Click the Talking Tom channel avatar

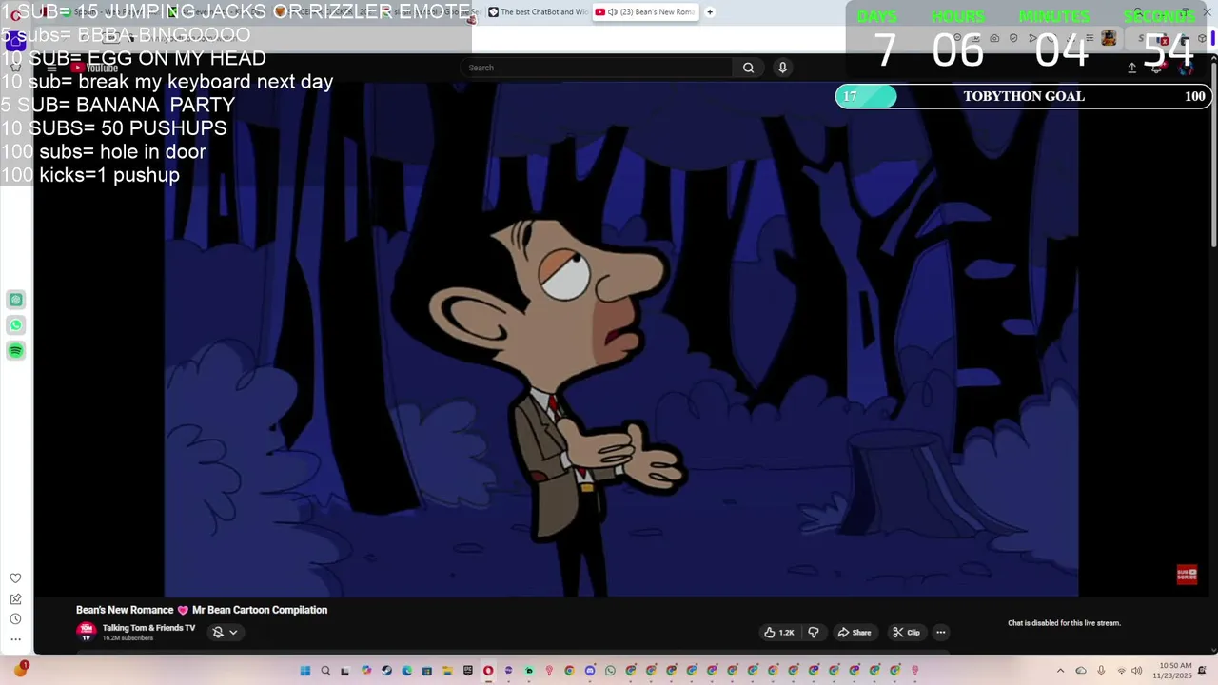(x=86, y=632)
